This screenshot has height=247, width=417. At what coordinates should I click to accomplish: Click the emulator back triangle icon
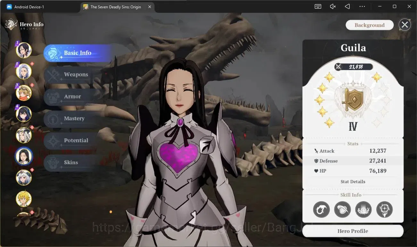coord(347,6)
